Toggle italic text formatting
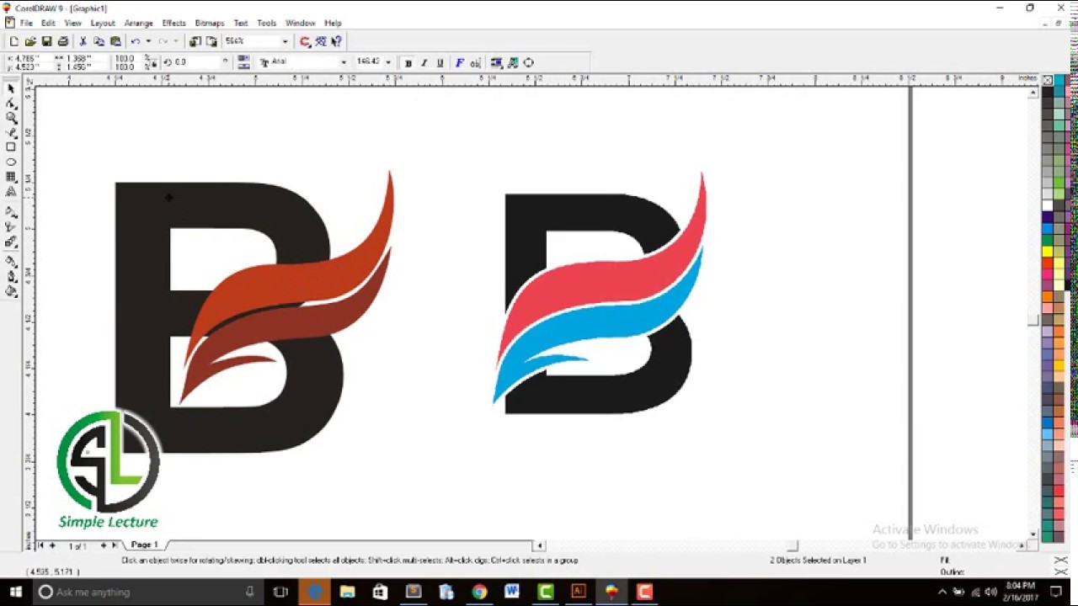The image size is (1078, 606). click(424, 62)
